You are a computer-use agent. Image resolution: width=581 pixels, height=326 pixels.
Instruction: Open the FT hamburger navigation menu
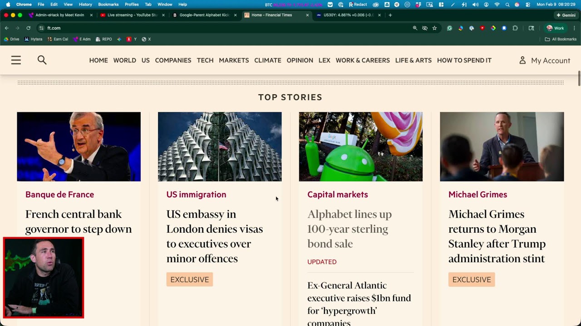tap(16, 60)
